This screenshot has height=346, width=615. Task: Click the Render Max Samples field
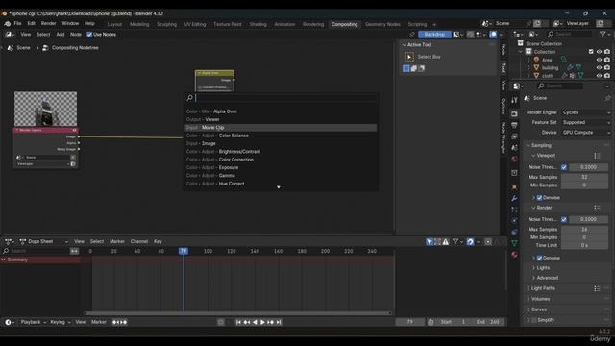tap(584, 229)
